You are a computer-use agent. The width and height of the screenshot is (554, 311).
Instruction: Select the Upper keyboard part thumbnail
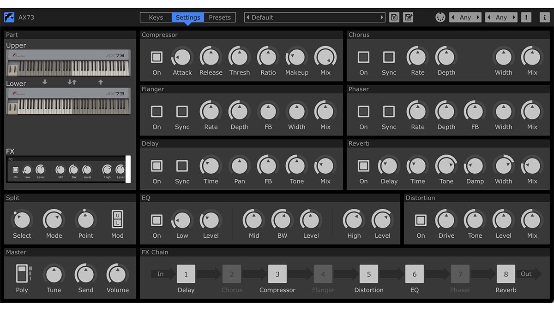coord(68,63)
